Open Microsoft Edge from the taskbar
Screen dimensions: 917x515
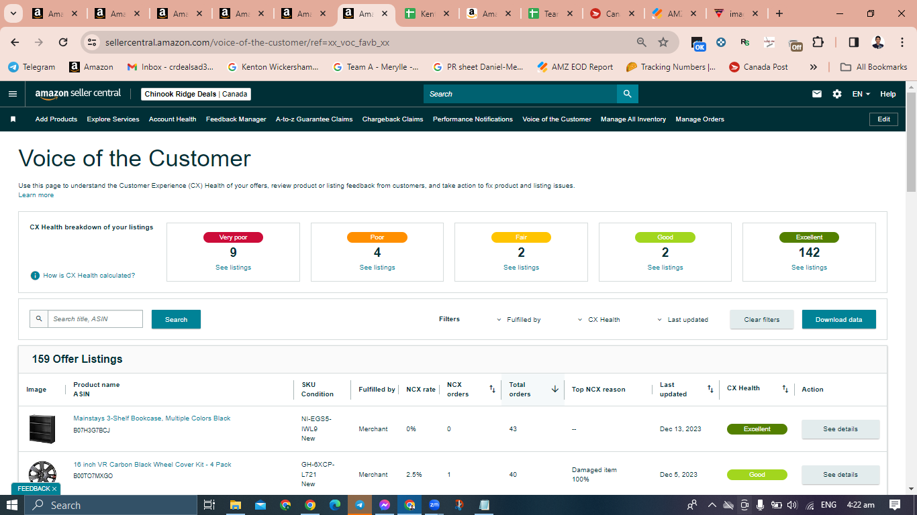click(335, 505)
